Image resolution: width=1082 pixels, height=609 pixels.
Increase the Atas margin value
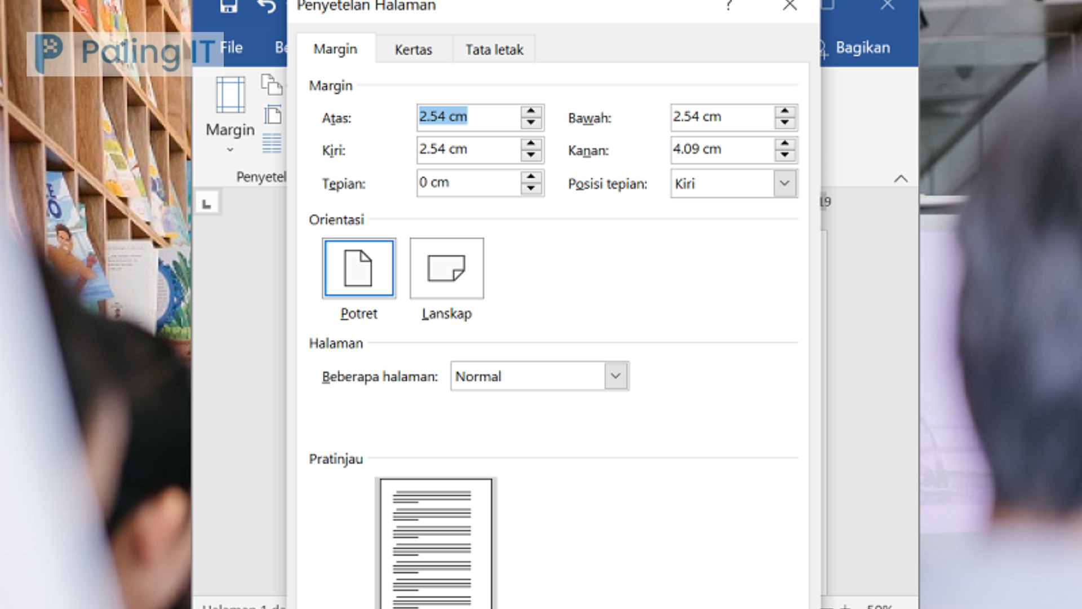(x=531, y=111)
